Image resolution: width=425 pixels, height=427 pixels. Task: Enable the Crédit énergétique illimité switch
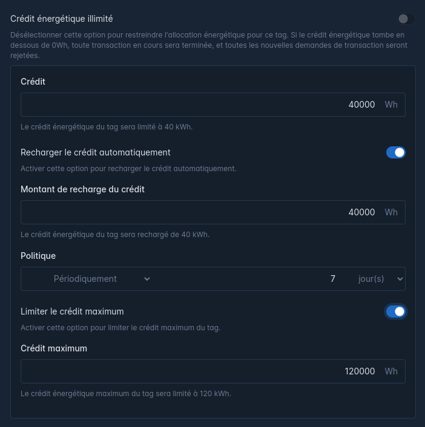tap(406, 19)
